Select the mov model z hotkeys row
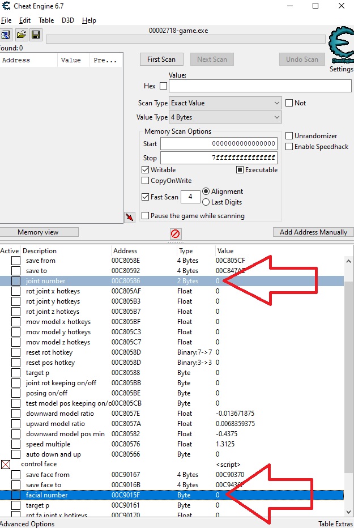Screen dimensions: 354x528 (x=172, y=342)
